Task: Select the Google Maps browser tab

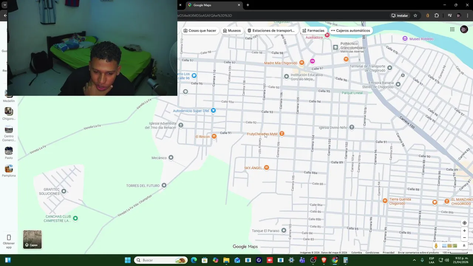Action: (214, 5)
